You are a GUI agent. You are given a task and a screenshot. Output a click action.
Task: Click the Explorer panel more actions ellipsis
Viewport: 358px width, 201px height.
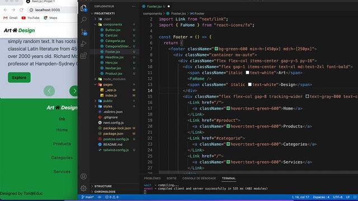tap(133, 6)
